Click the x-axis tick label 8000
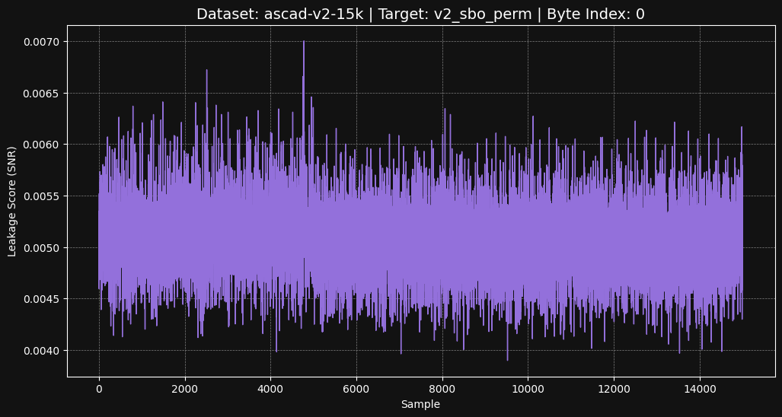This screenshot has height=417, width=782. [442, 387]
